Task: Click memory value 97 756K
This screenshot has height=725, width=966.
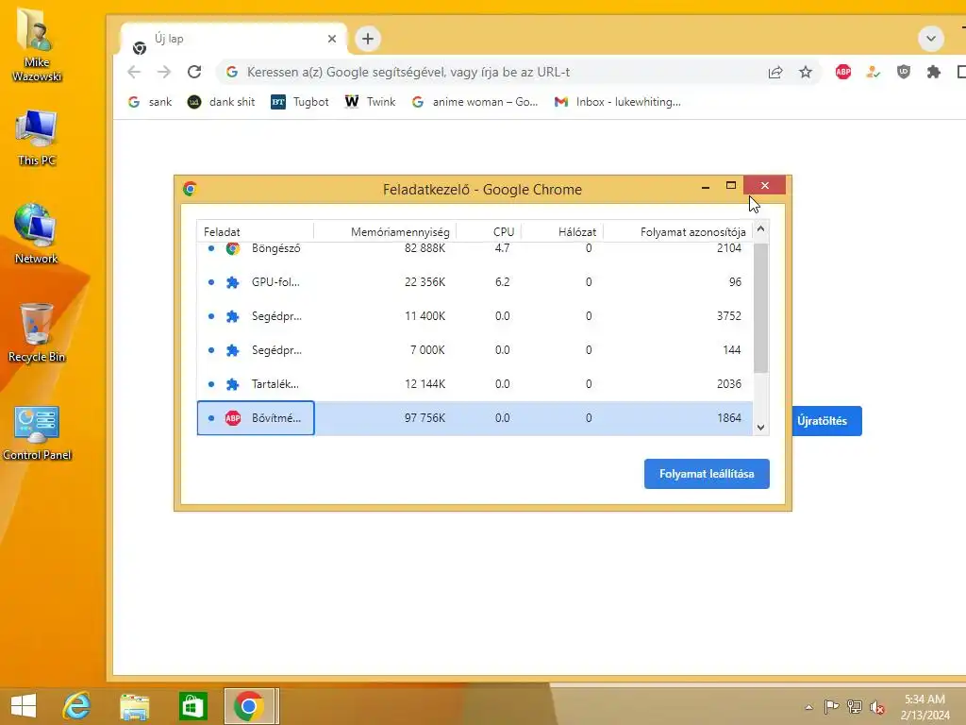Action: 425,418
